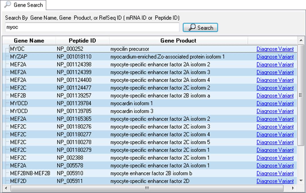This screenshot has width=306, height=193.
Task: Select the MEF2BNB-MEF2B gene name
Action: click(30, 173)
